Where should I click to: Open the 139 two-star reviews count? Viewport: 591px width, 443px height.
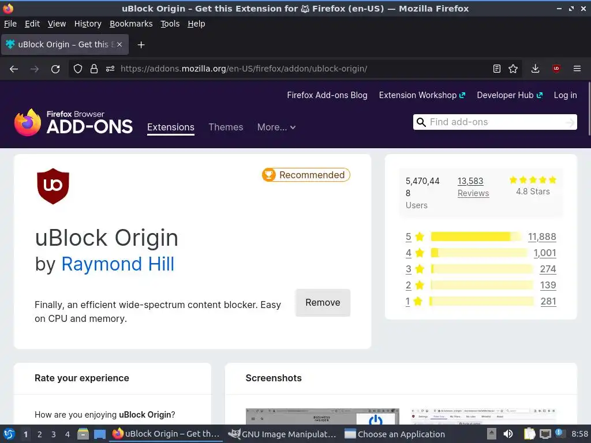(x=548, y=285)
